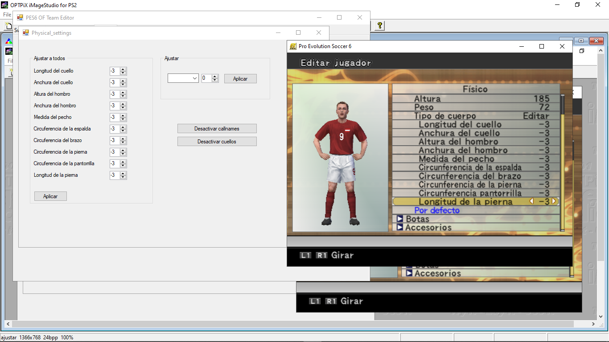This screenshot has height=342, width=609.
Task: Open the File menu in OPTPiX
Action: [7, 15]
